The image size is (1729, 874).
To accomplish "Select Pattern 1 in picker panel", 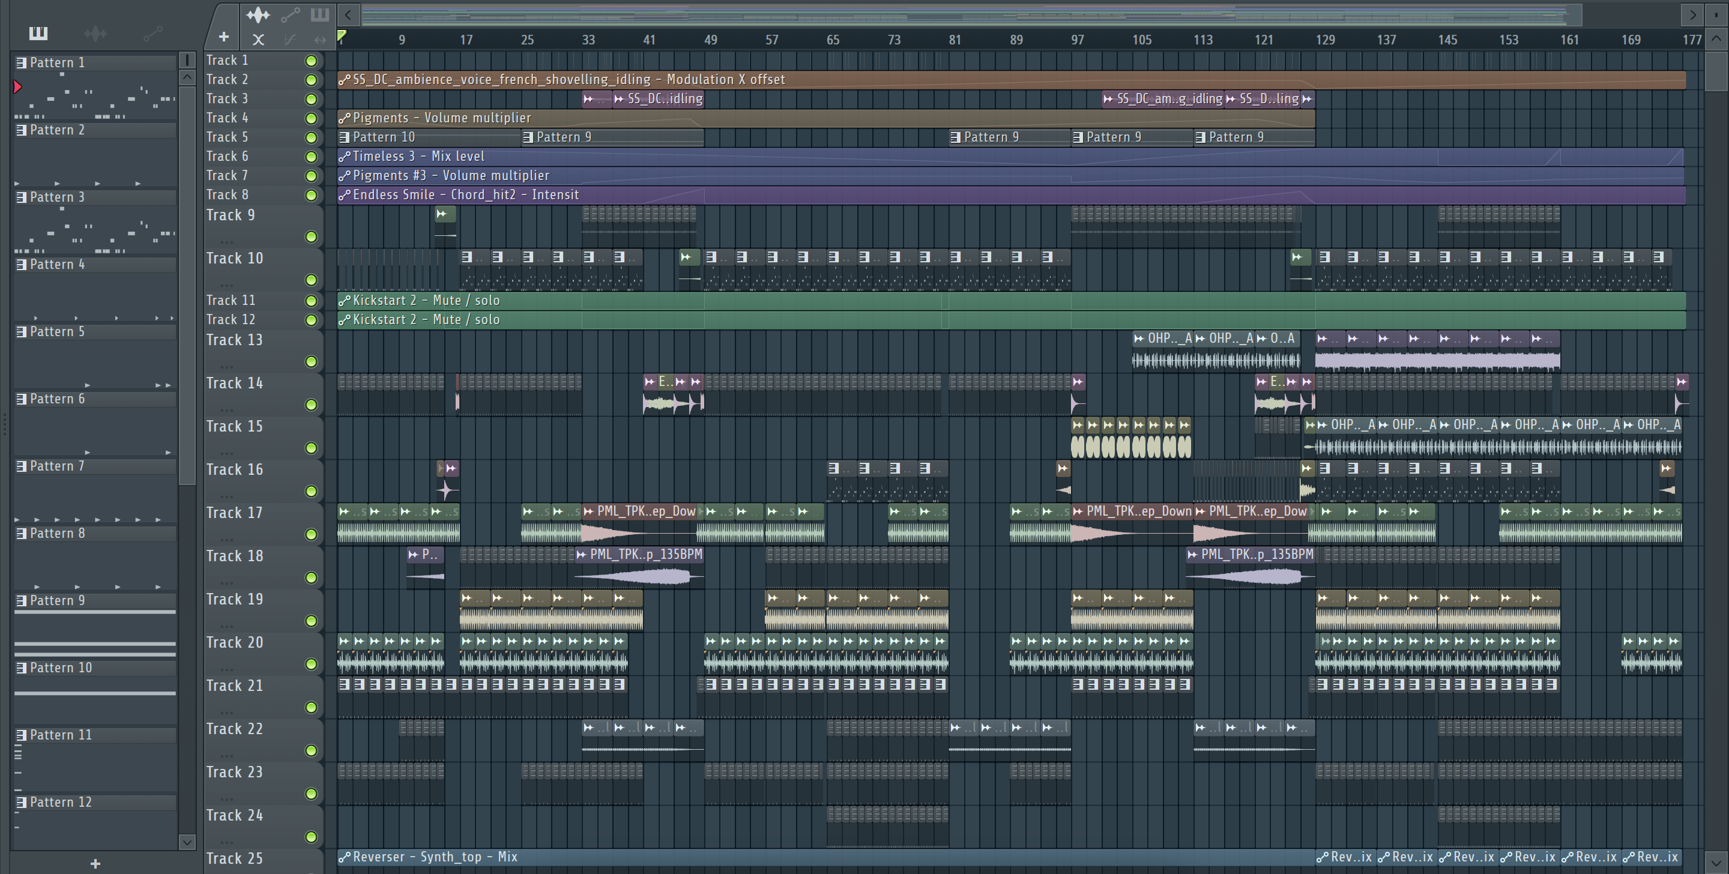I will click(x=95, y=62).
